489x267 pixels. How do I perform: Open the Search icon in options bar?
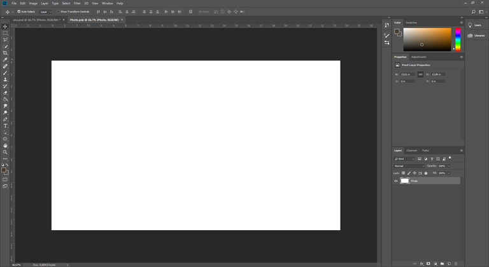pyautogui.click(x=474, y=12)
